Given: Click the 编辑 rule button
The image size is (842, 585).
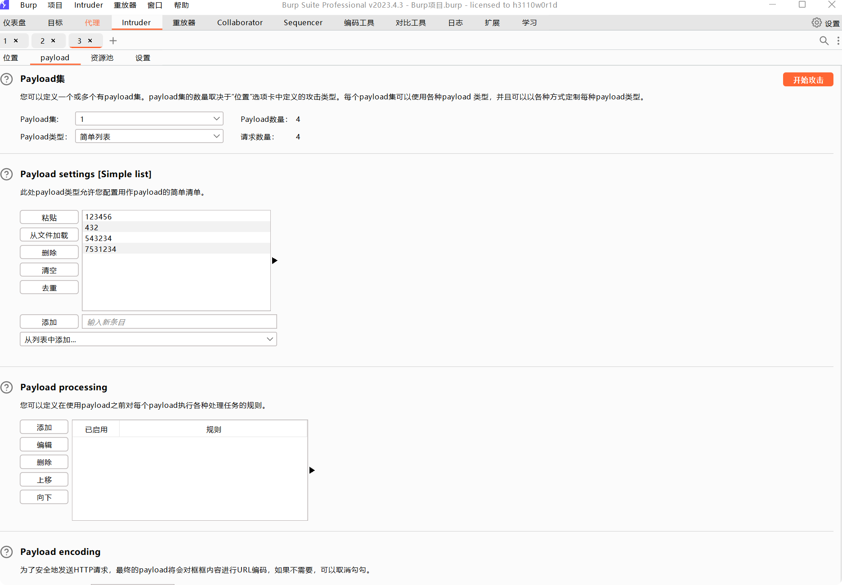Looking at the screenshot, I should pyautogui.click(x=44, y=444).
